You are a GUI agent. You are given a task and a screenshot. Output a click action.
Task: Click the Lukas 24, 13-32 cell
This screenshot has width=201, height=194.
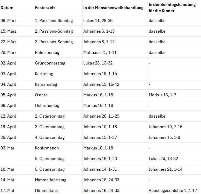tap(163, 159)
